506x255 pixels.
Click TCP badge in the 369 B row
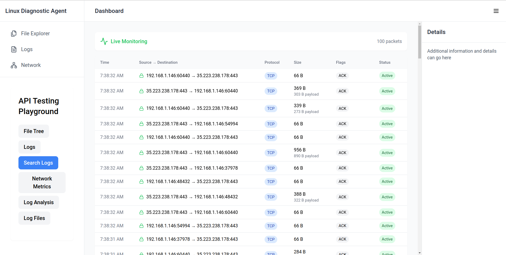(271, 91)
